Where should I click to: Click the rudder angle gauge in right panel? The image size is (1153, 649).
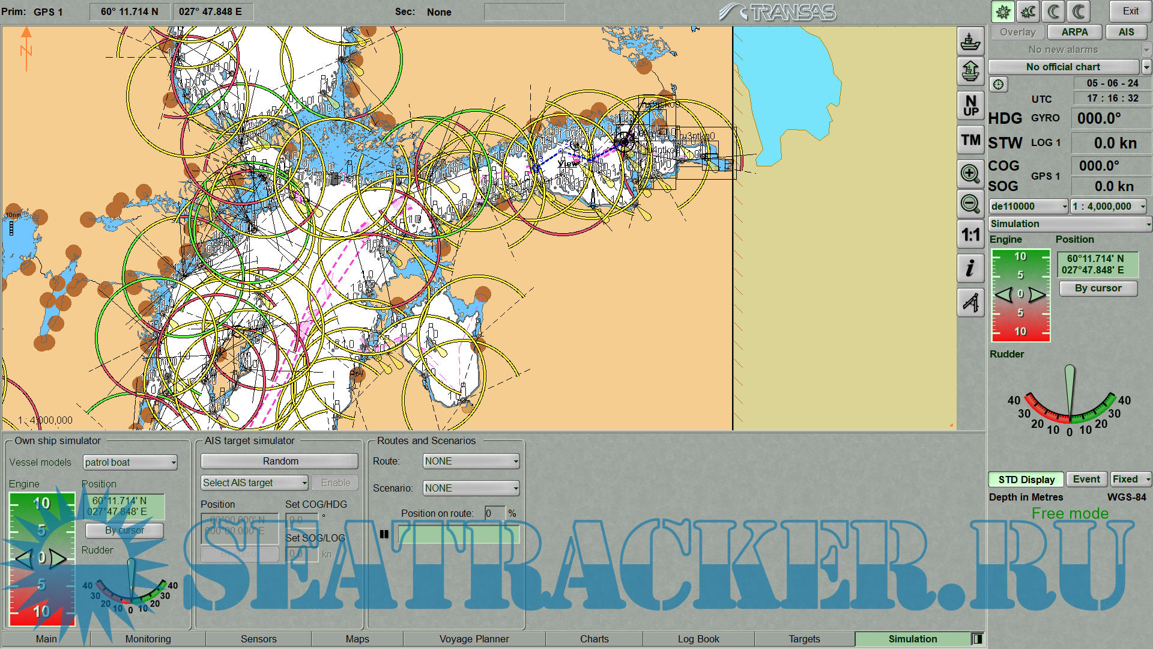(x=1069, y=400)
